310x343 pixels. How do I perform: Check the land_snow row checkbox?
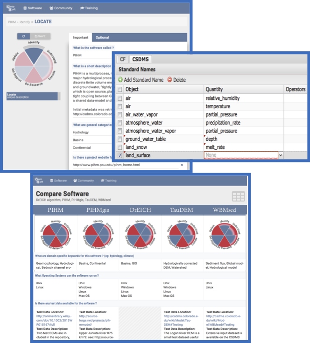pos(120,147)
